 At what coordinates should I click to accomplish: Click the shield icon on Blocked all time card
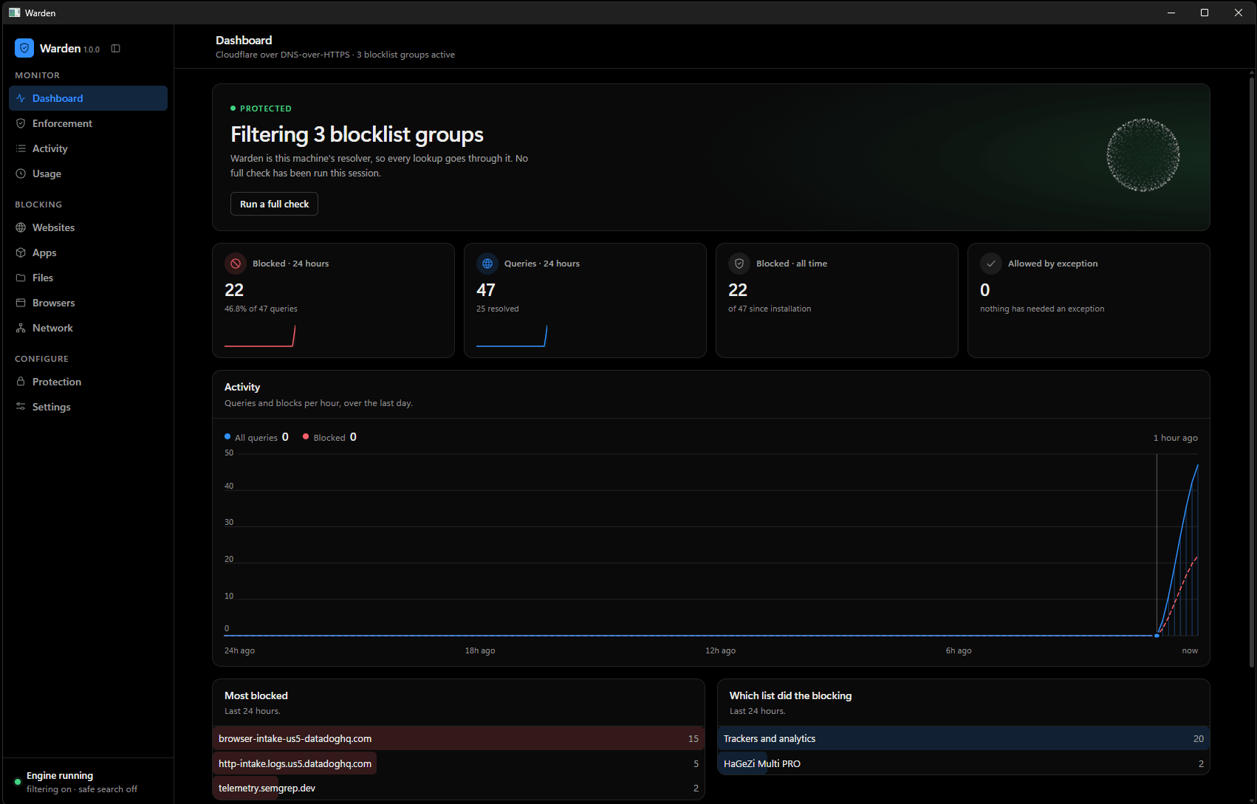click(x=739, y=264)
